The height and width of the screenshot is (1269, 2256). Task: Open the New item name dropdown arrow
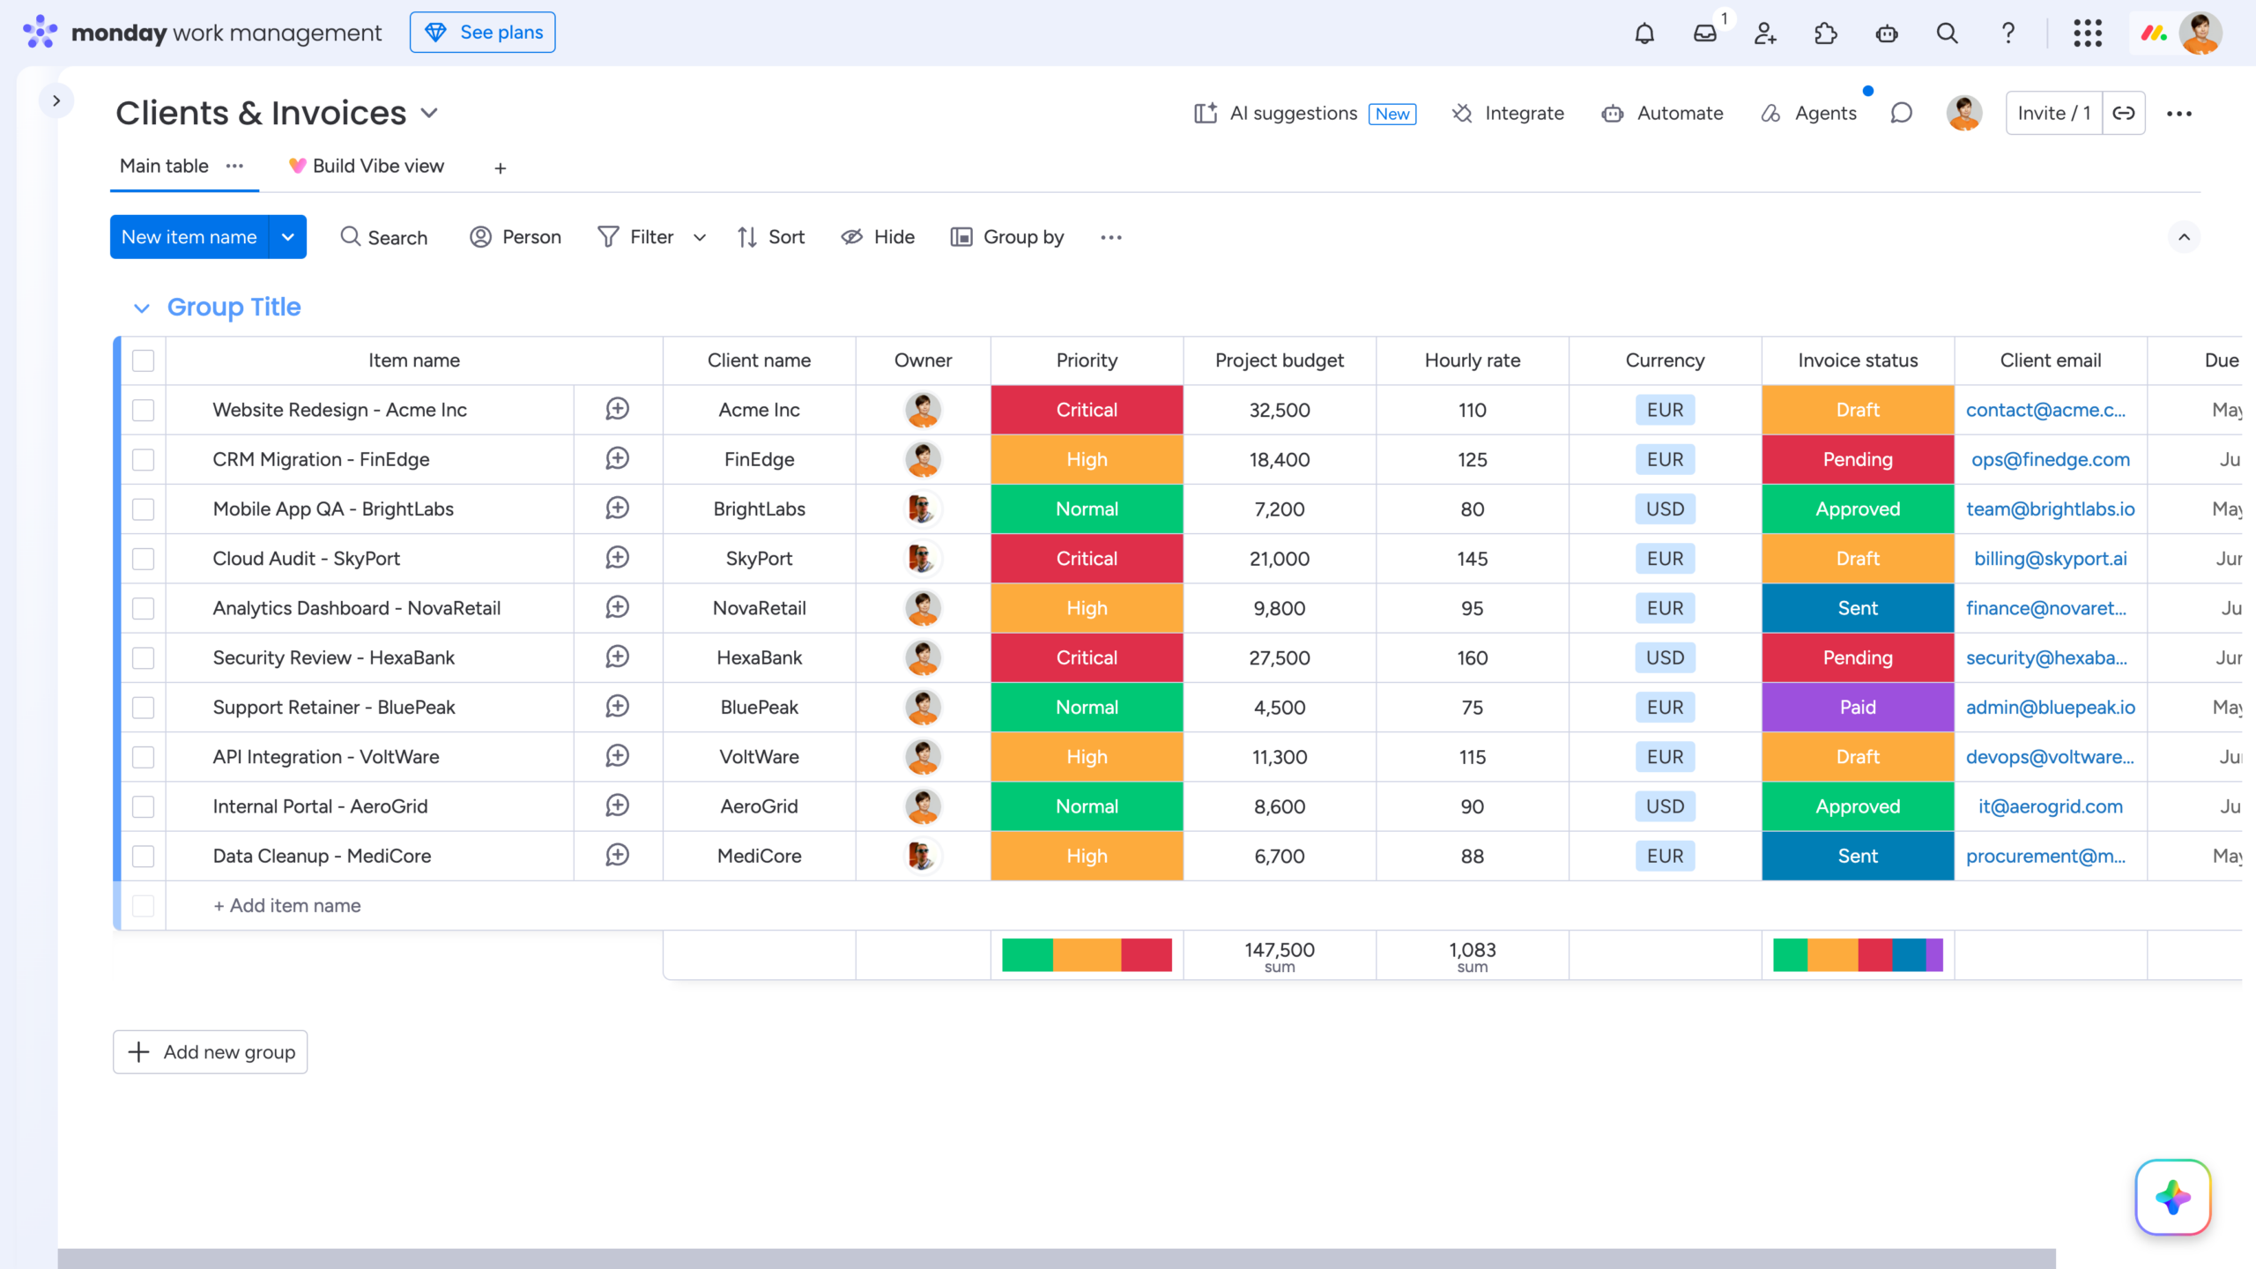click(x=287, y=237)
